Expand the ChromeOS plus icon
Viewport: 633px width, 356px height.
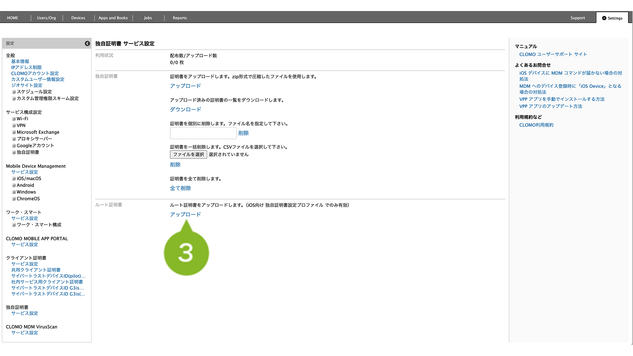pyautogui.click(x=14, y=199)
